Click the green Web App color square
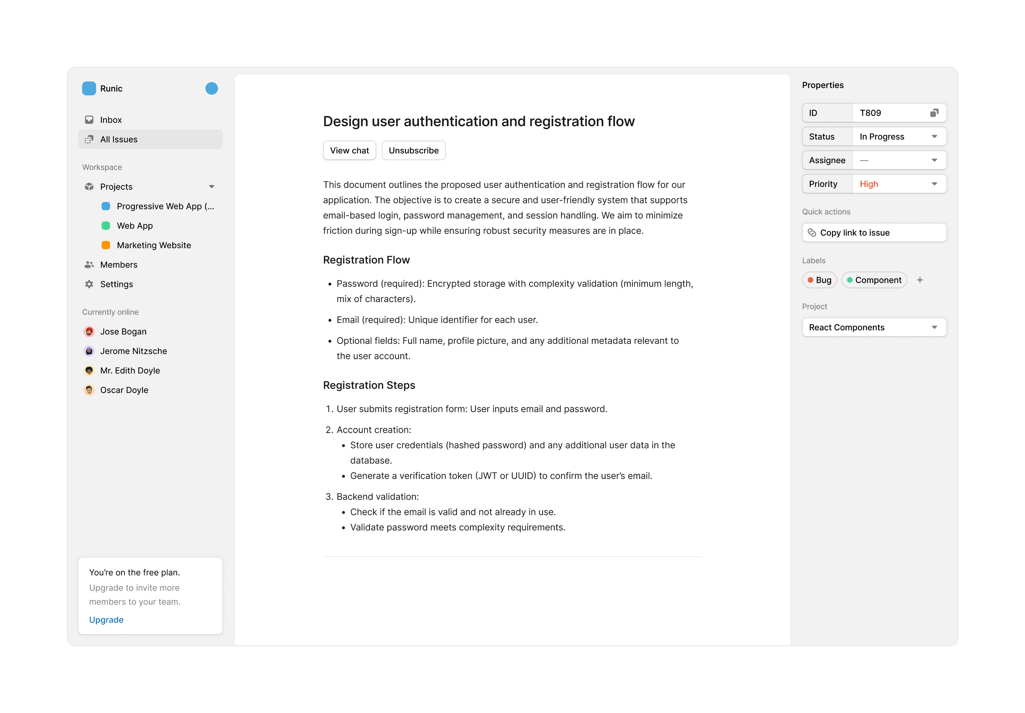 [x=106, y=226]
